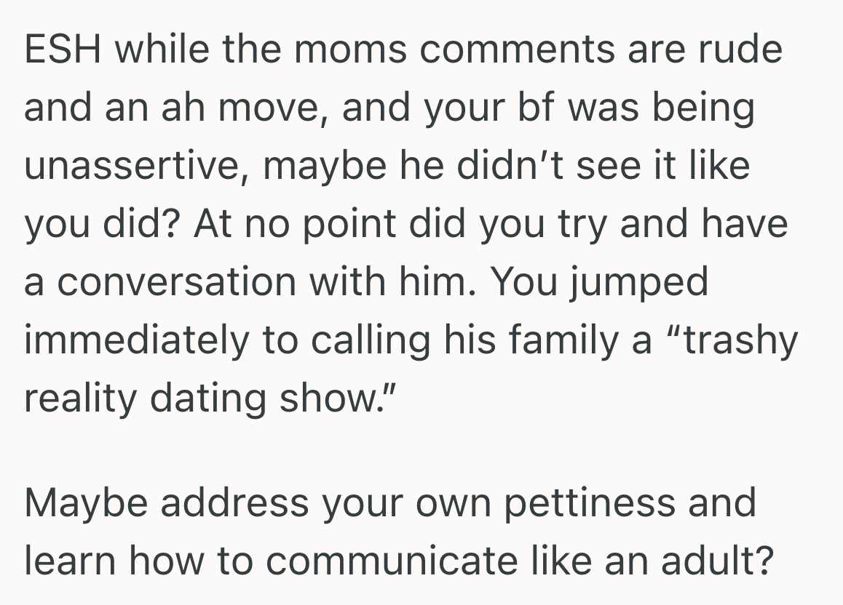Click the word "unassertive"
This screenshot has height=605, width=843.
[135, 166]
